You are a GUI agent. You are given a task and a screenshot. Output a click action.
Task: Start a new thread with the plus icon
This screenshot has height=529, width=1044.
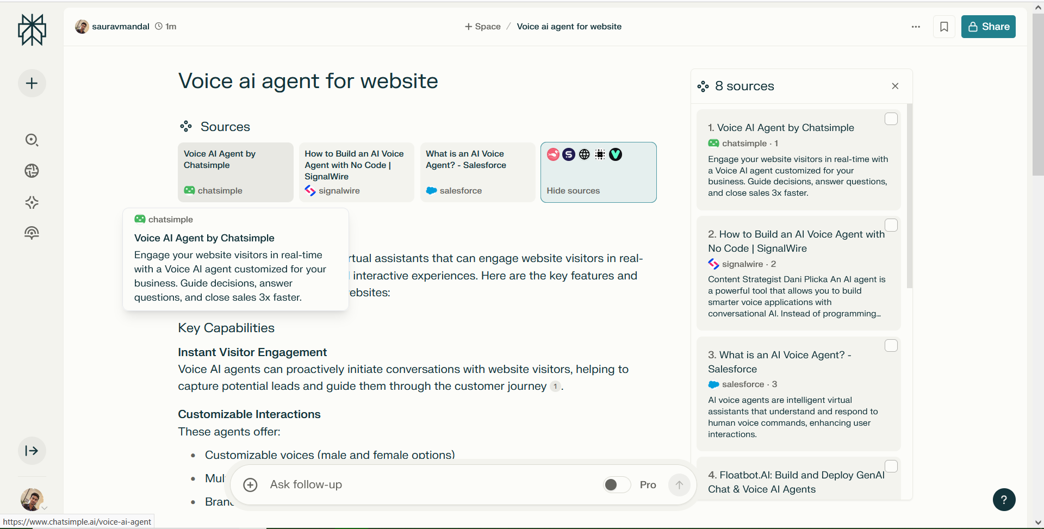point(31,83)
